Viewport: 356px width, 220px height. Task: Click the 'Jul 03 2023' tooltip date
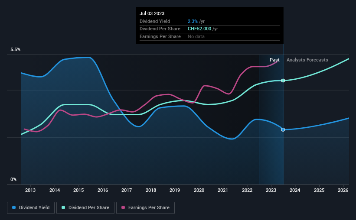tap(152, 13)
